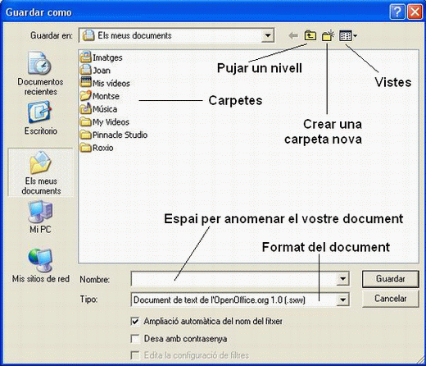
Task: Expand the Nombre field dropdown arrow
Action: [342, 279]
